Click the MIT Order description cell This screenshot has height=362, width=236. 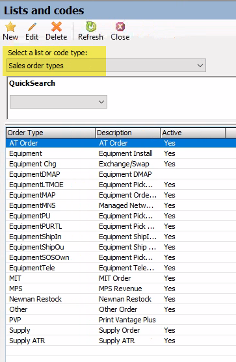(115, 278)
